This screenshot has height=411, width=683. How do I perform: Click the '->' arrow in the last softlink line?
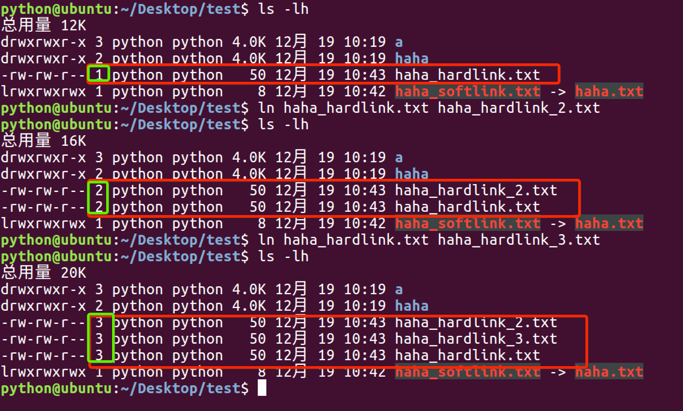click(x=557, y=372)
